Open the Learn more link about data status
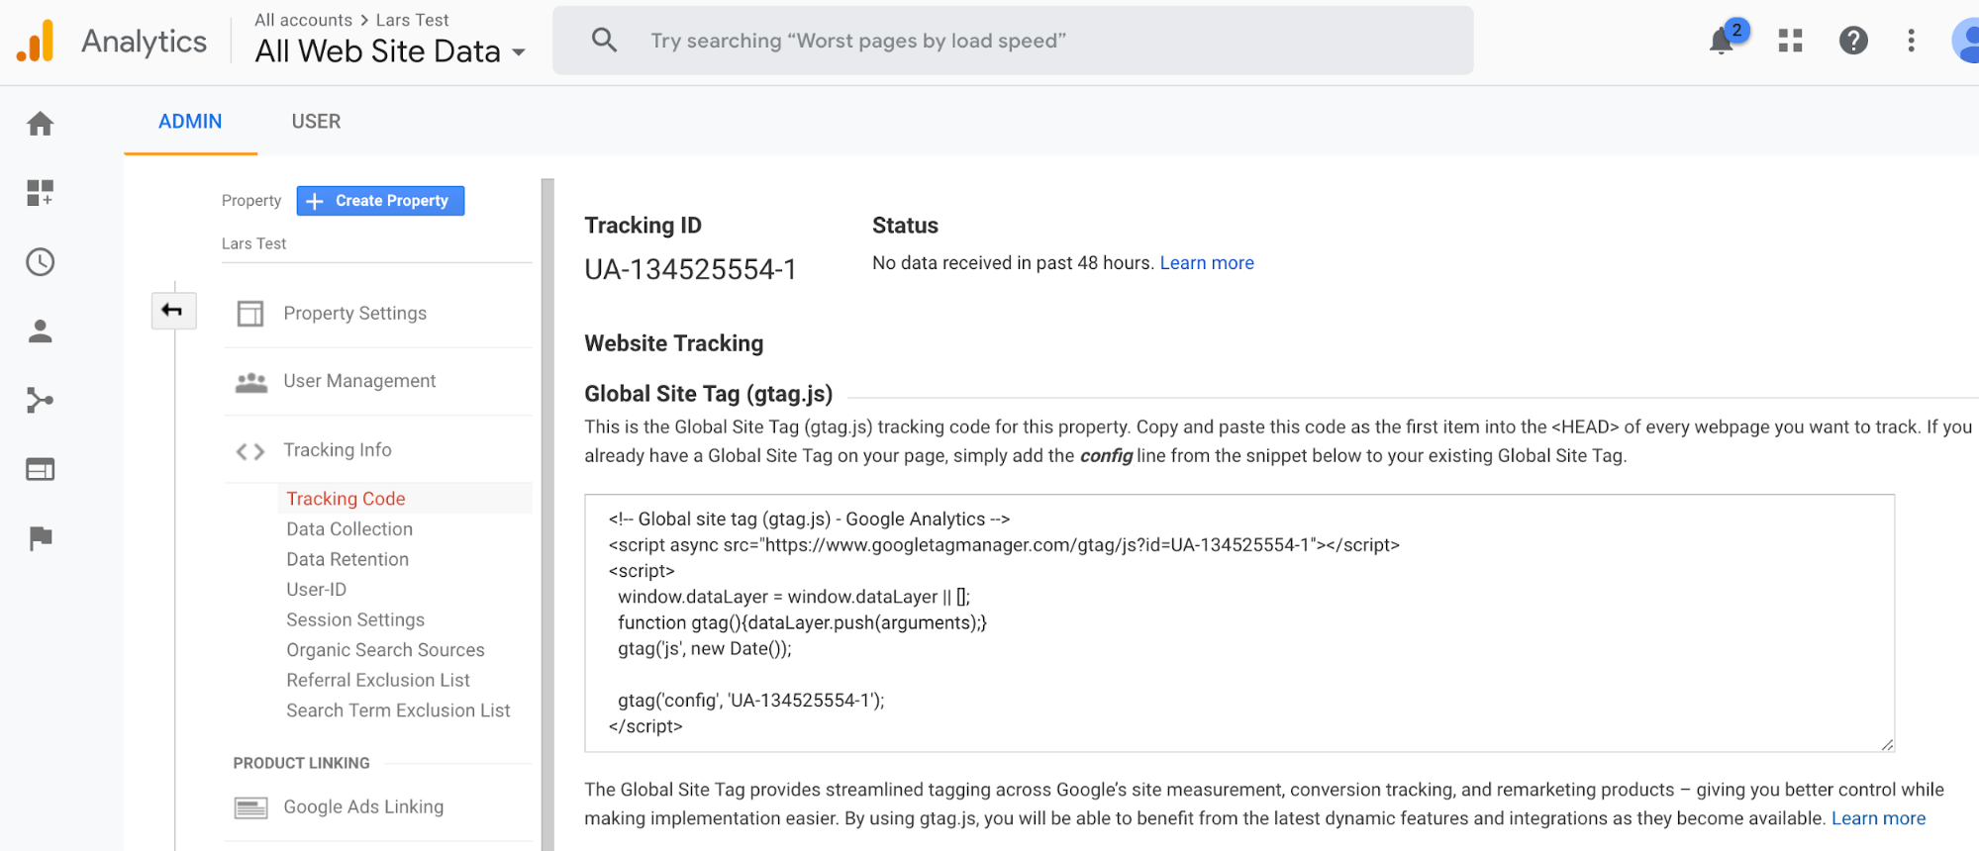 [1206, 262]
